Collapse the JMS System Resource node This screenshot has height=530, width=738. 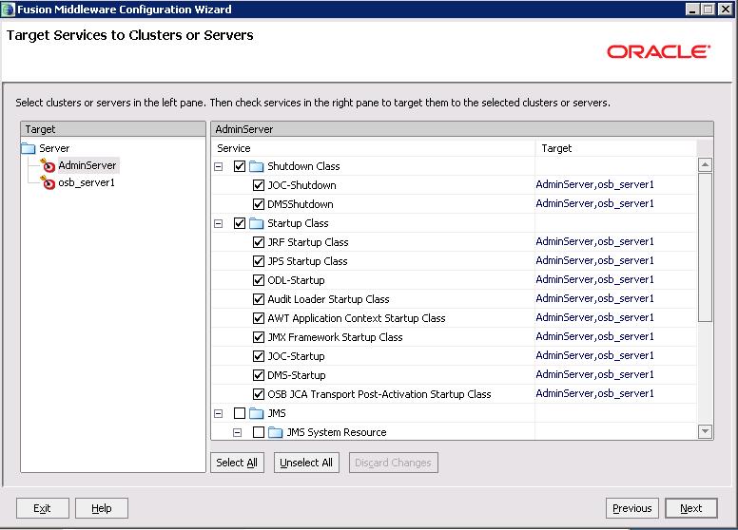click(237, 432)
